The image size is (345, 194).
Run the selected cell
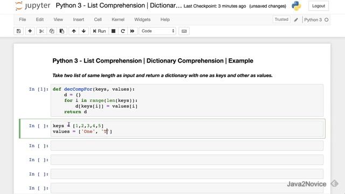[x=99, y=31]
